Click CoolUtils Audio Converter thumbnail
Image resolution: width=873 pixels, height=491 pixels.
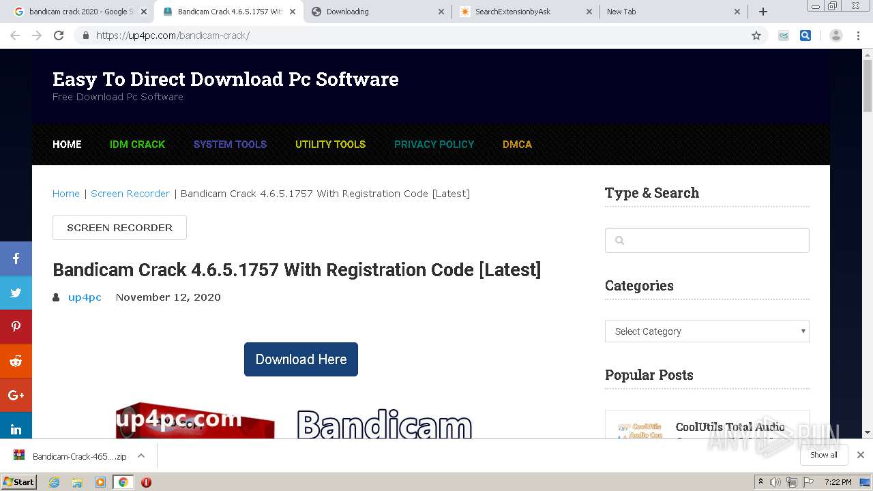pyautogui.click(x=640, y=430)
